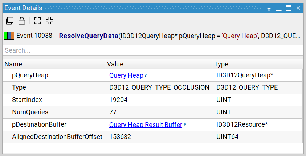306x156 pixels.
Task: Toggle the lock icon in the toolbar
Action: pyautogui.click(x=22, y=21)
